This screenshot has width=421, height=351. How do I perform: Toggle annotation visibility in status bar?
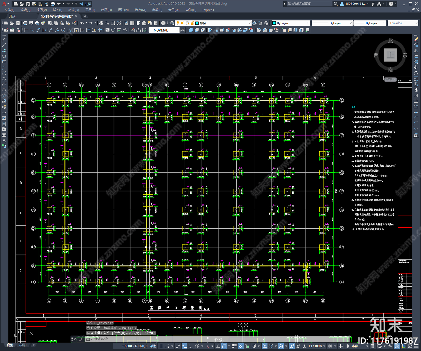tap(292, 346)
